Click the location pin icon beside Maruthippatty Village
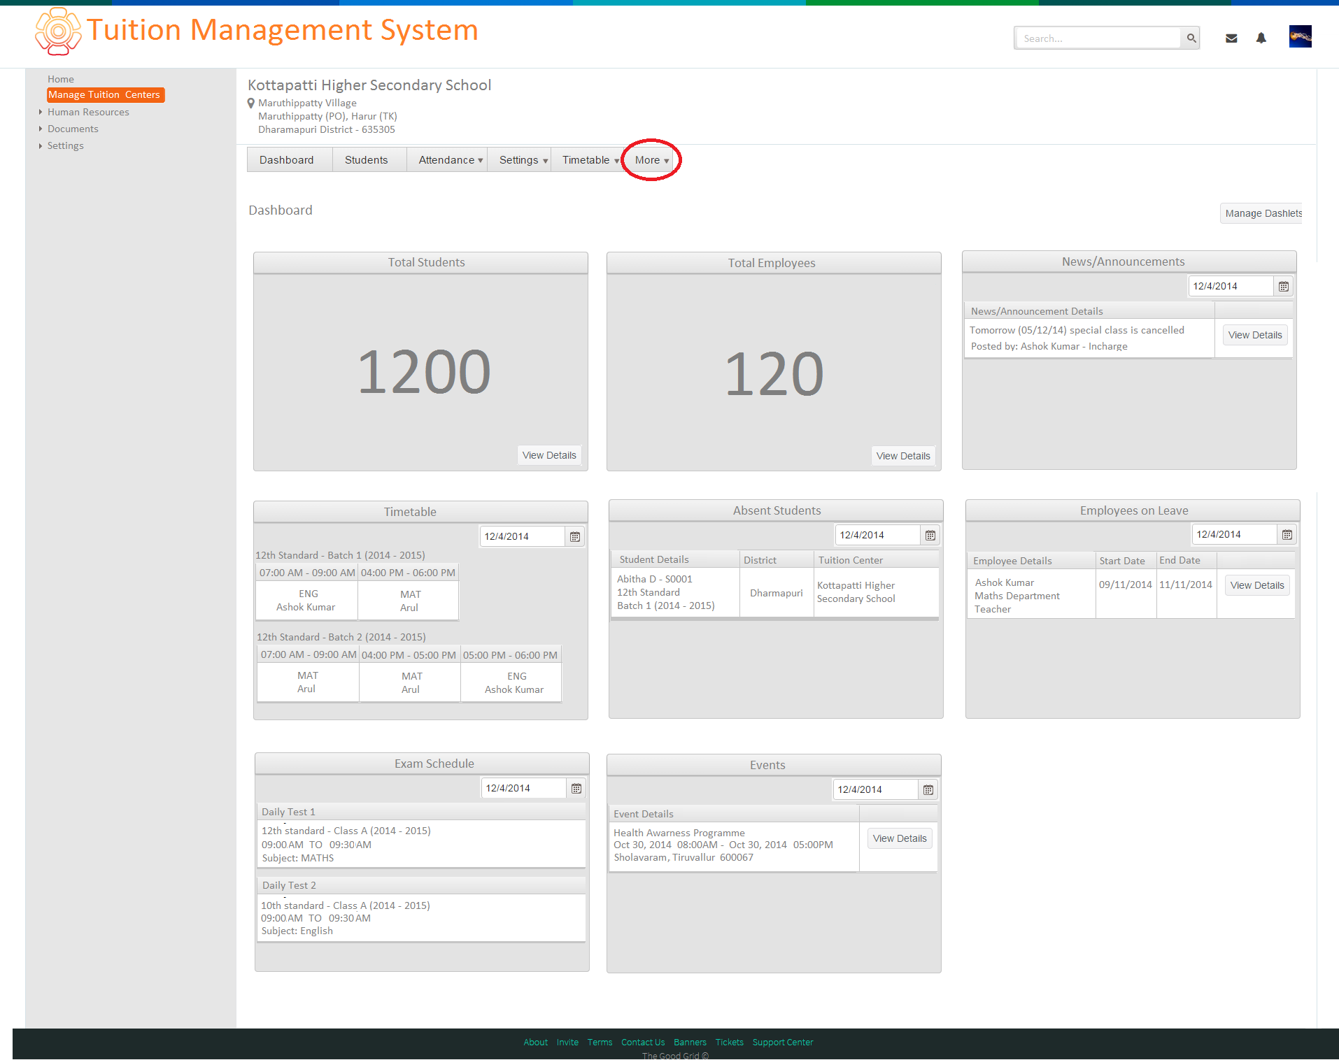This screenshot has width=1339, height=1060. point(251,103)
